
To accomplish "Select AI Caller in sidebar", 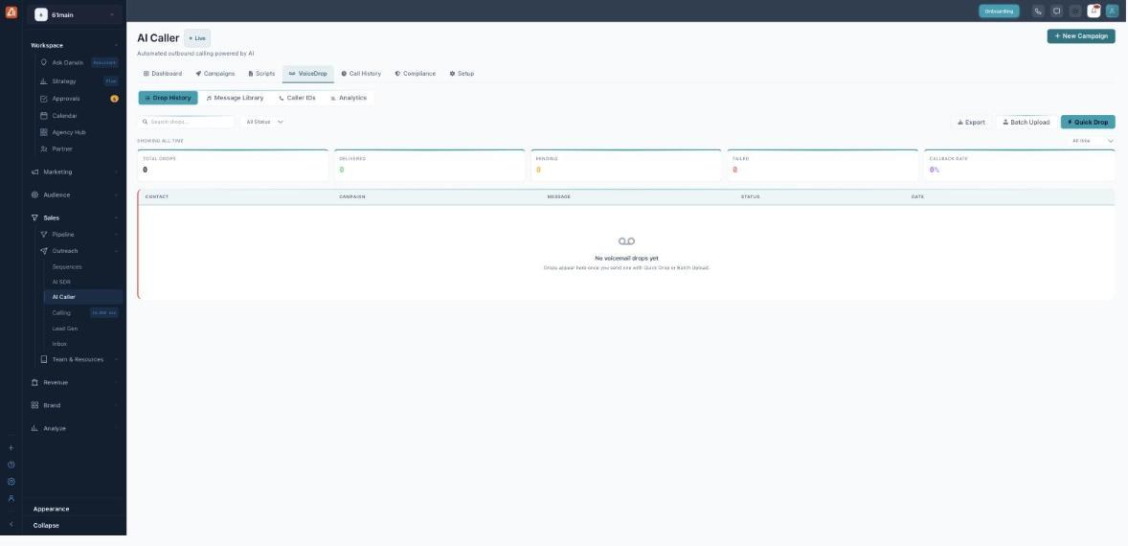I will (x=82, y=297).
